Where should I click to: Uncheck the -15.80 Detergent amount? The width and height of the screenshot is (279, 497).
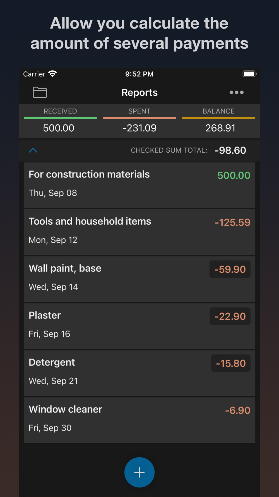[231, 363]
